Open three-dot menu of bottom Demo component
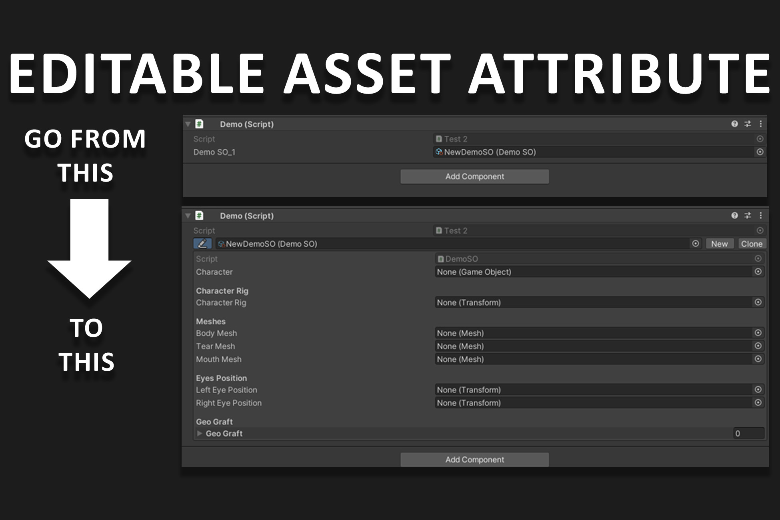The image size is (780, 520). (x=760, y=216)
